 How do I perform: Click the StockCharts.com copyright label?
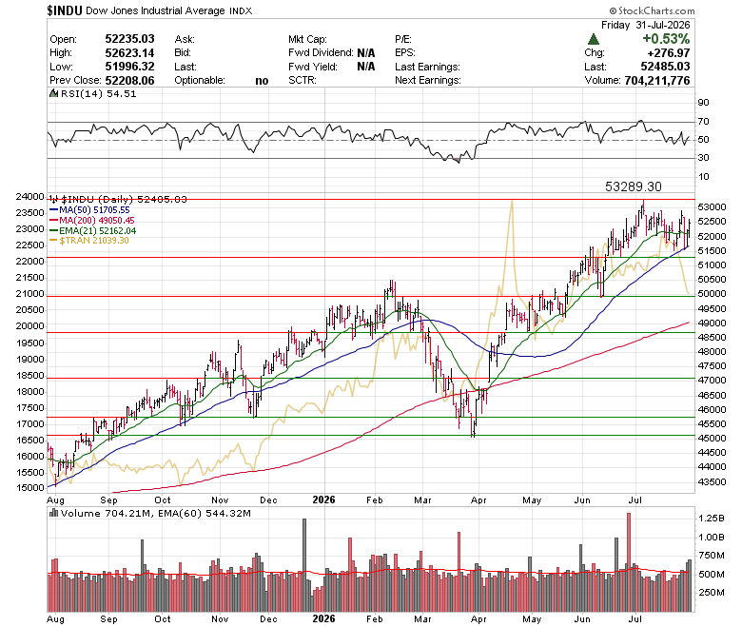point(652,10)
